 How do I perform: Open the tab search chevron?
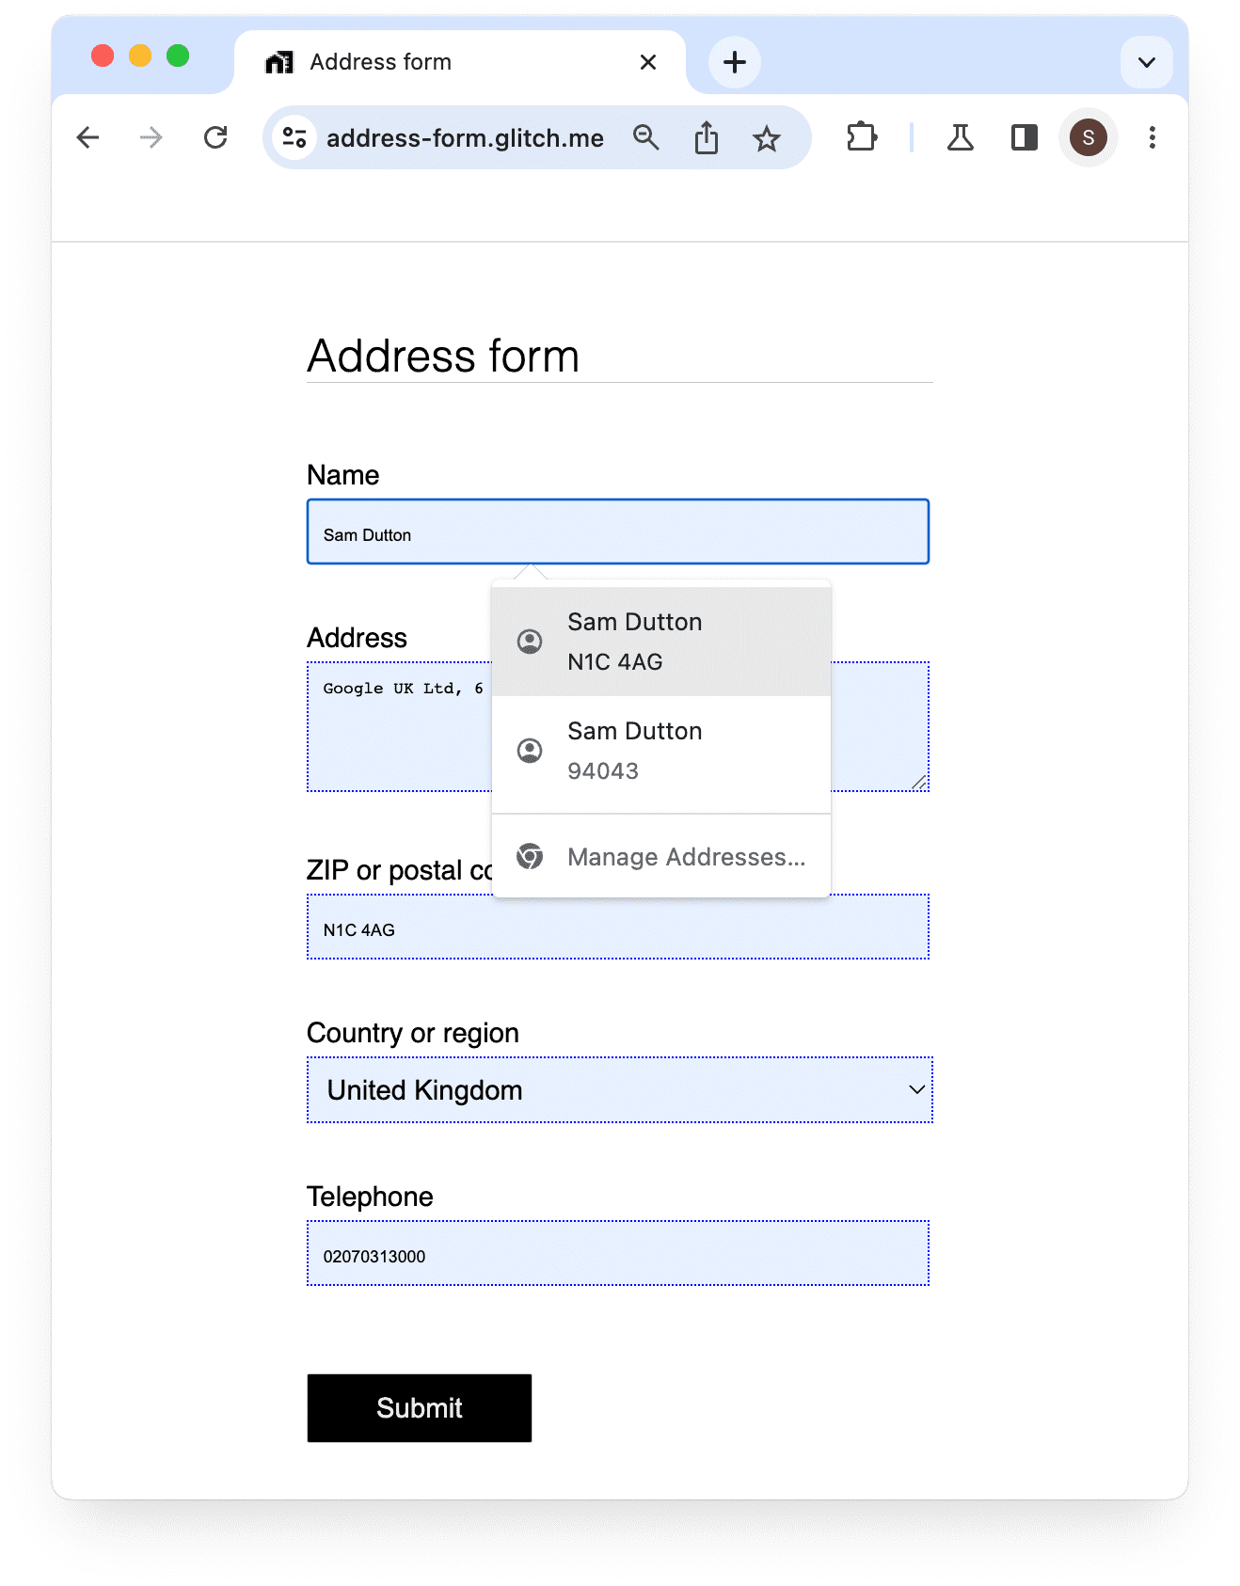pyautogui.click(x=1146, y=61)
